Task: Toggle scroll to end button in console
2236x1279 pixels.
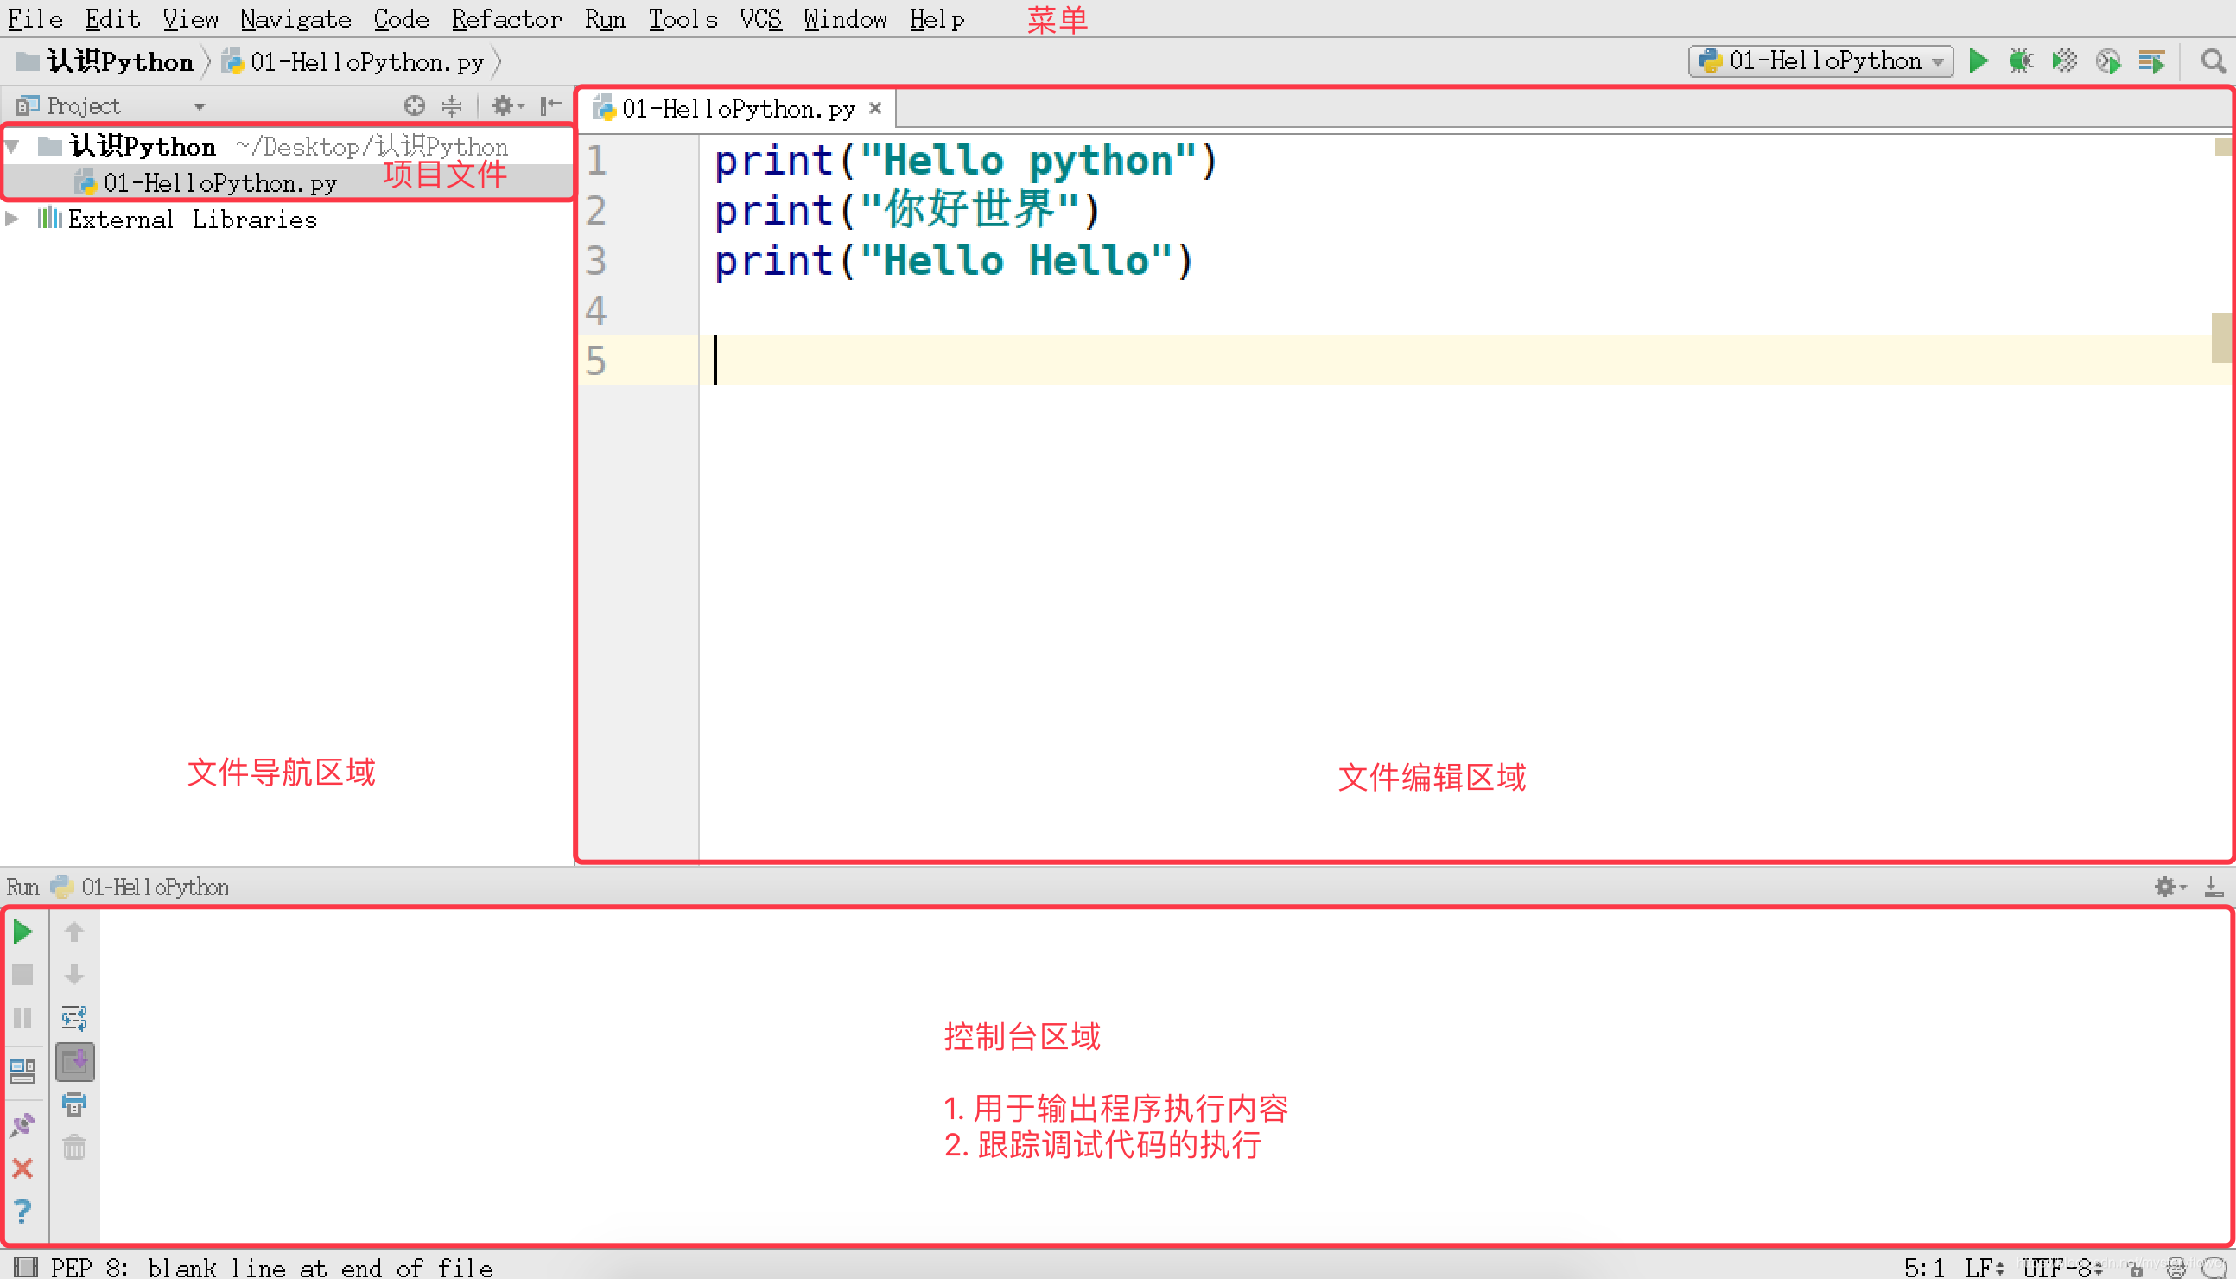Action: click(x=74, y=1061)
